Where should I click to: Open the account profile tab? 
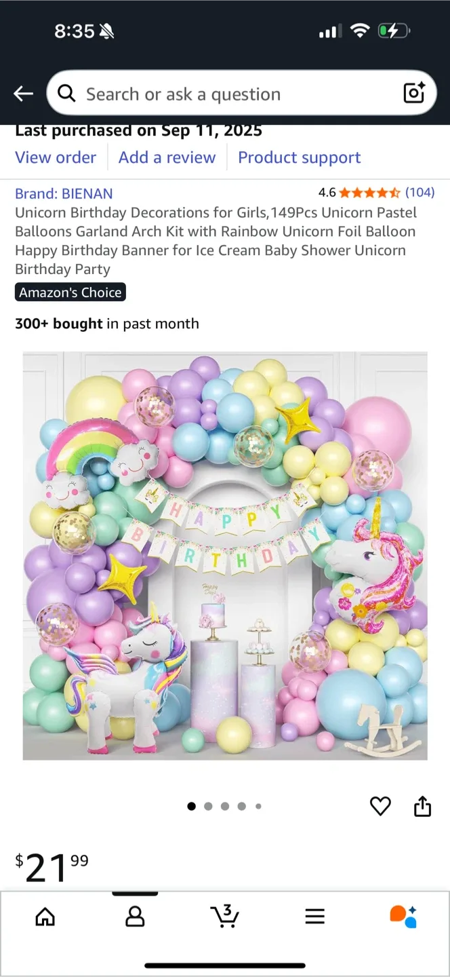pos(135,917)
